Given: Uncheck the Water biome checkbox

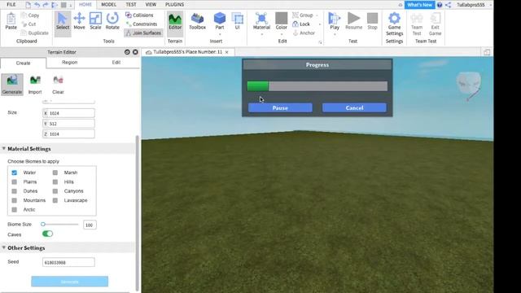Looking at the screenshot, I should click(x=15, y=173).
